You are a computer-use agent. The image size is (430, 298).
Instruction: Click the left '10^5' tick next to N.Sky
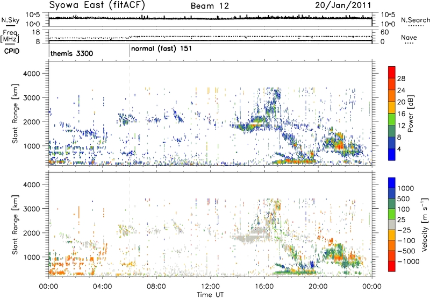click(33, 15)
